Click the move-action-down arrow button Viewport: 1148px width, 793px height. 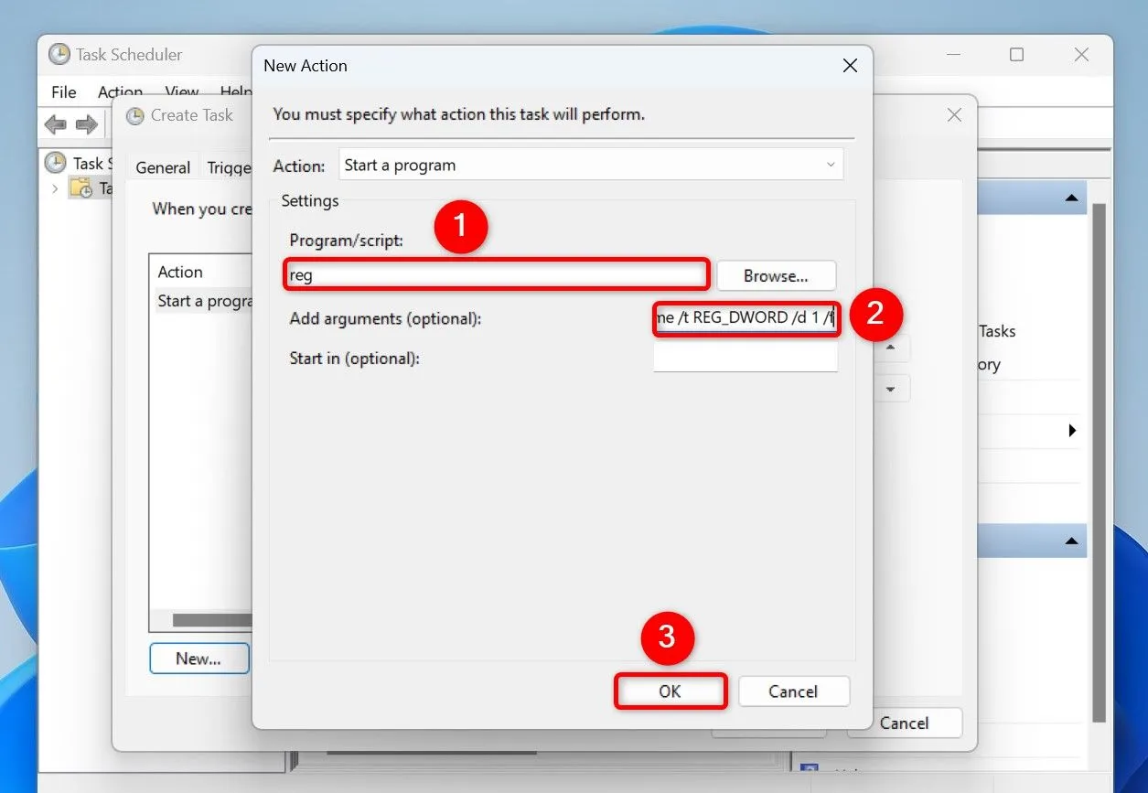(891, 388)
